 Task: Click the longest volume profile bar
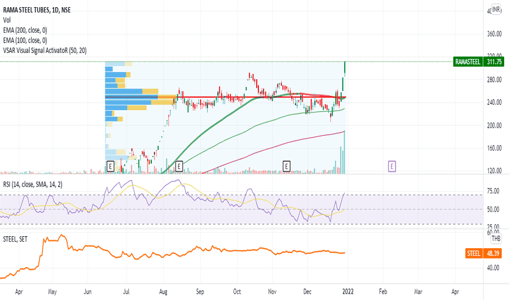141,97
